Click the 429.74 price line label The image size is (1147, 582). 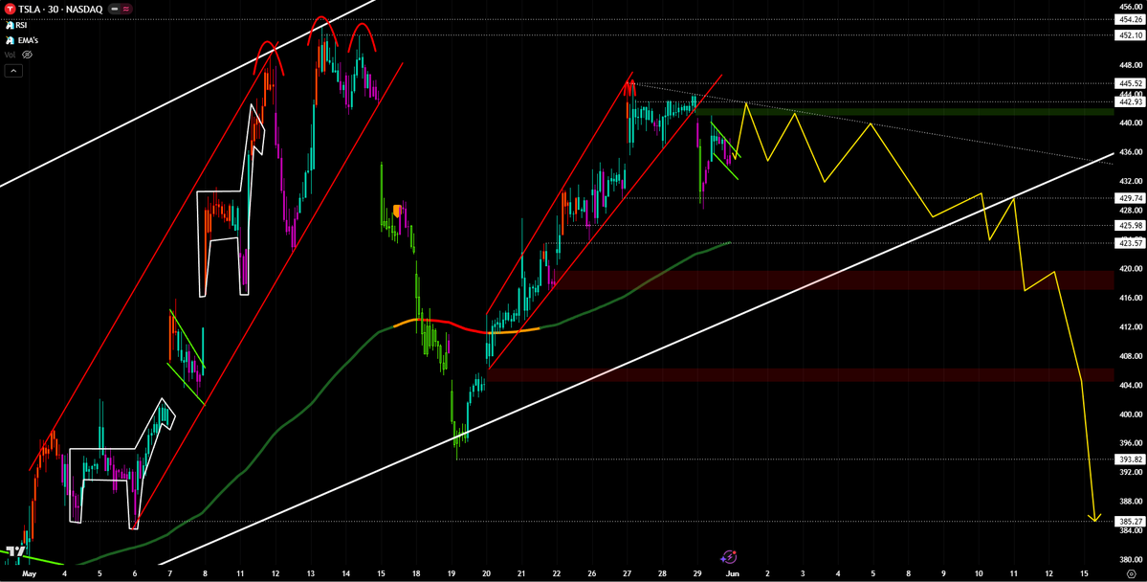tap(1130, 198)
